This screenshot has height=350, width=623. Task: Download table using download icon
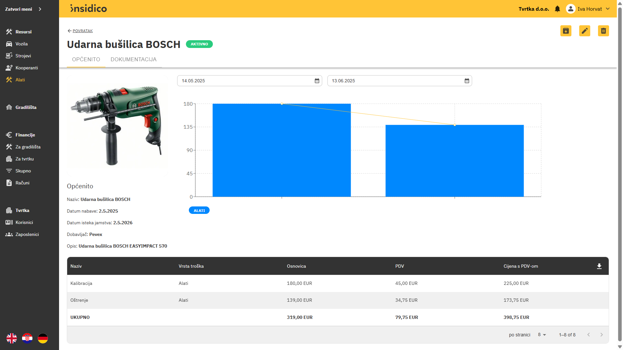(599, 266)
